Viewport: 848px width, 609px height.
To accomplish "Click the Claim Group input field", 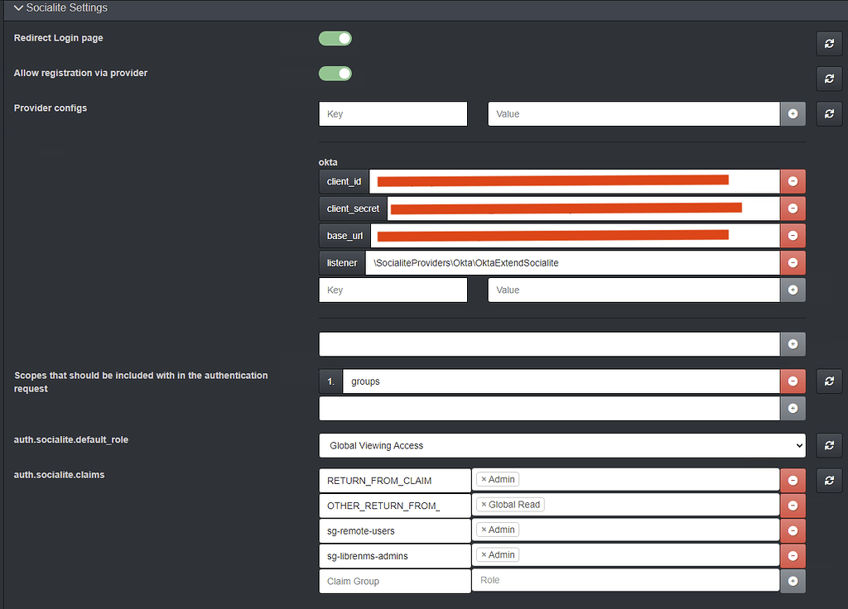I will coord(394,581).
